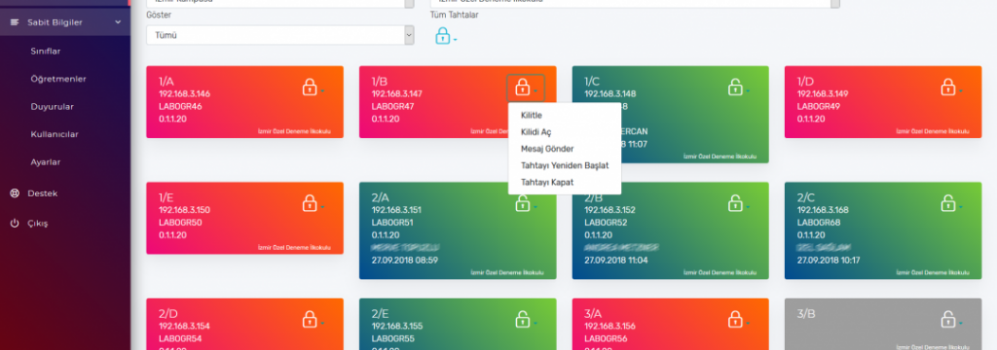Click the lock icon on the 1/E card
Viewport: 997px width, 350px height.
point(309,202)
